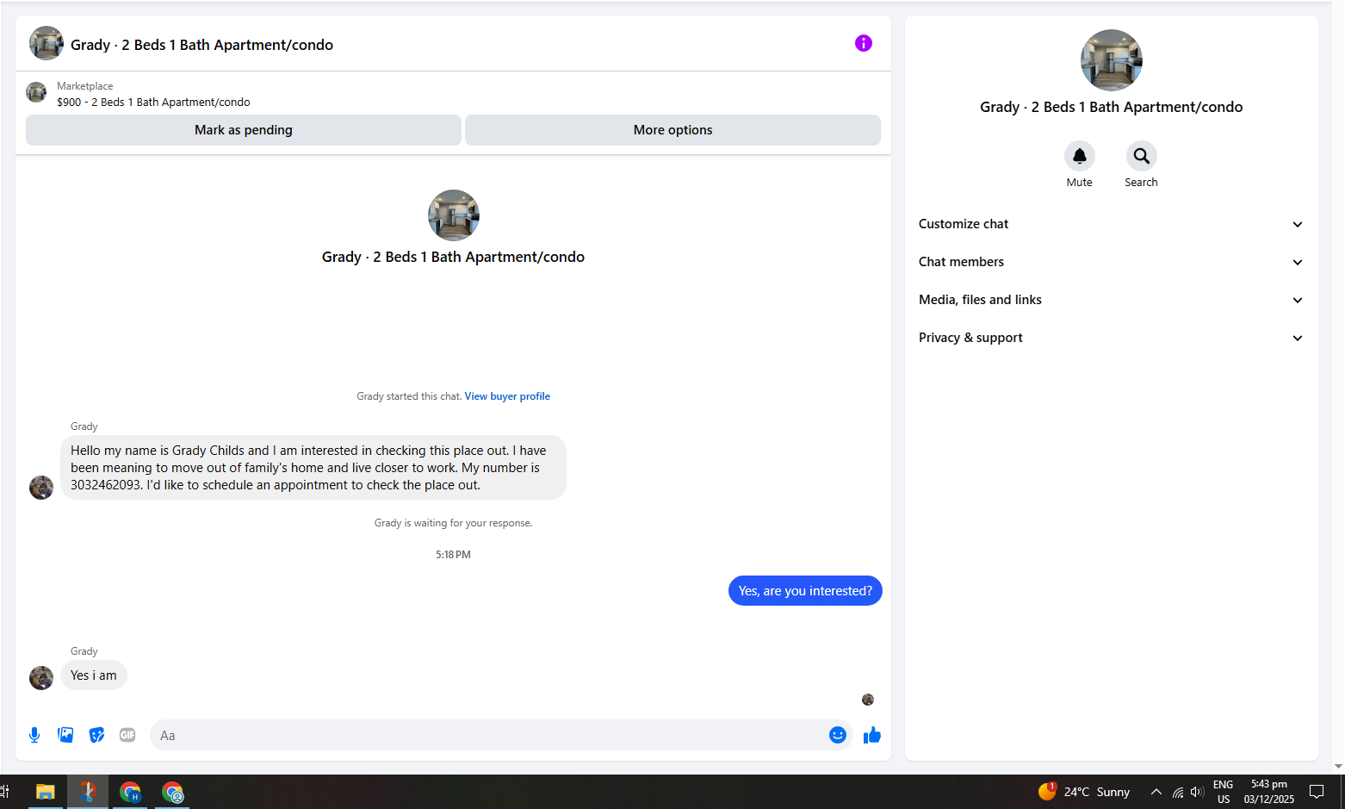Screen dimensions: 1345x809
Task: Click "Grady is waiting for your response" notice
Action: tap(453, 523)
